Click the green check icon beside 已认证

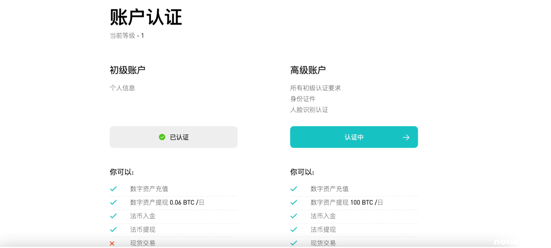click(x=162, y=137)
